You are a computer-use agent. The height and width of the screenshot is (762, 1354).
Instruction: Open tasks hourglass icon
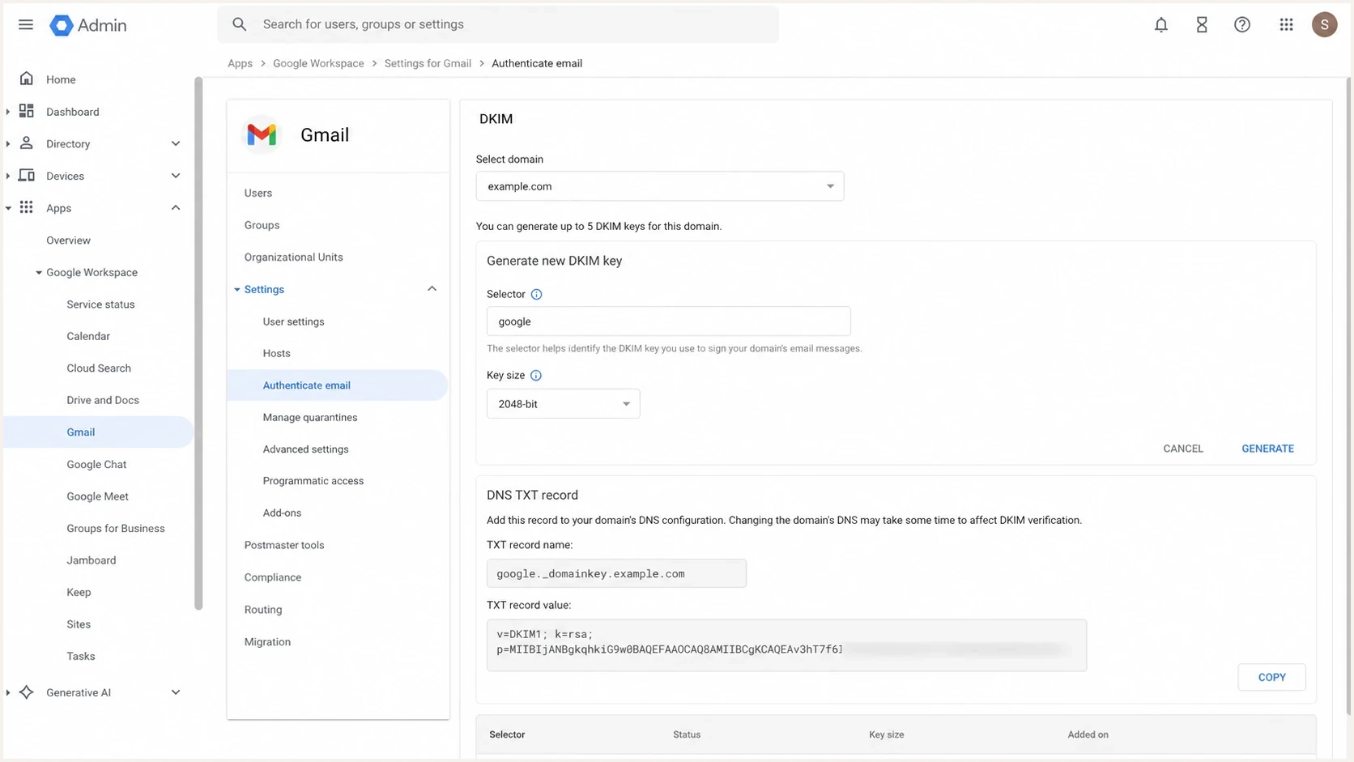(x=1202, y=24)
